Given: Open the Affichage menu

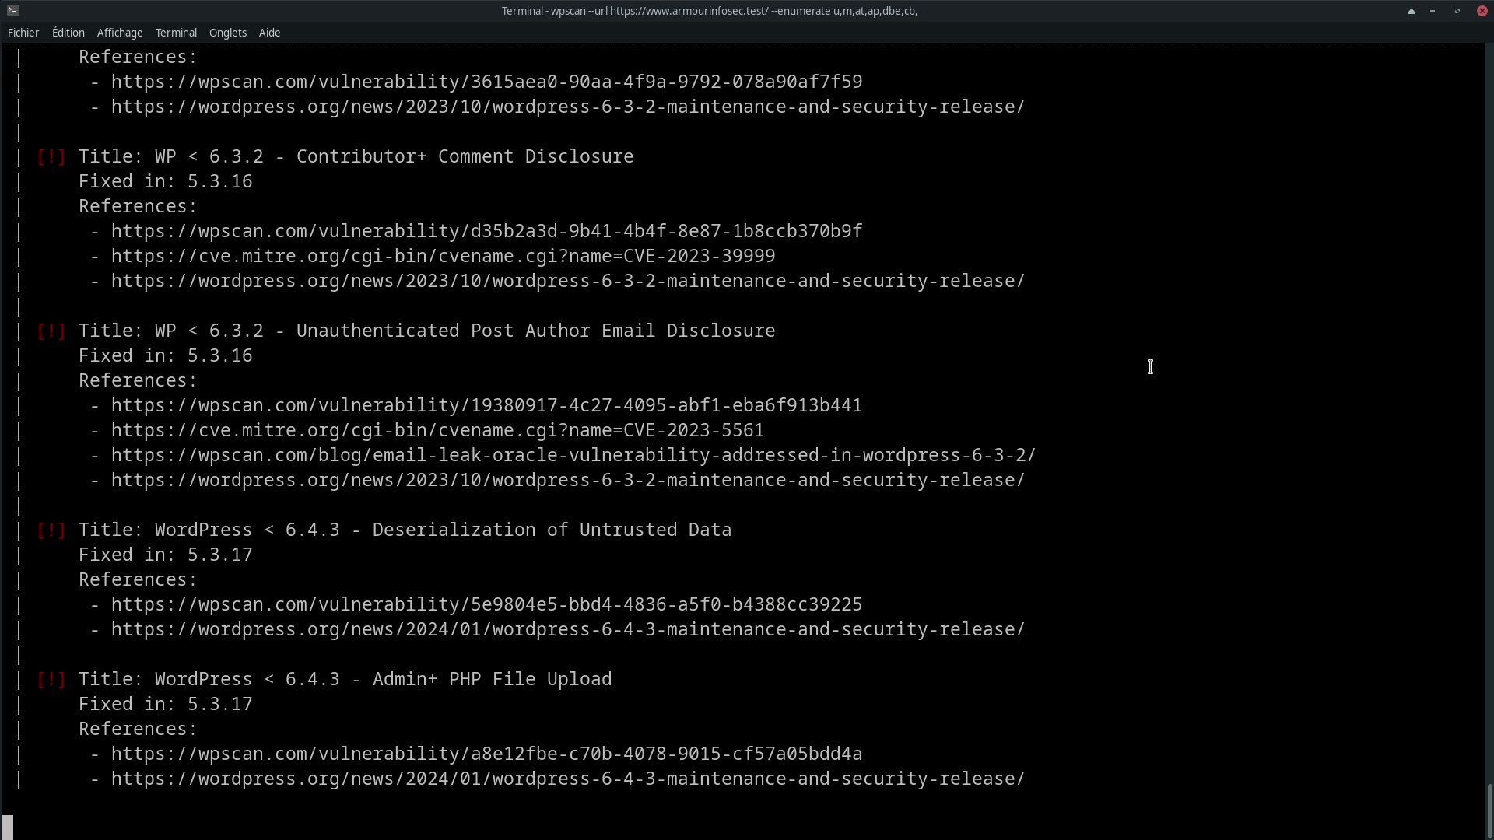Looking at the screenshot, I should tap(120, 33).
